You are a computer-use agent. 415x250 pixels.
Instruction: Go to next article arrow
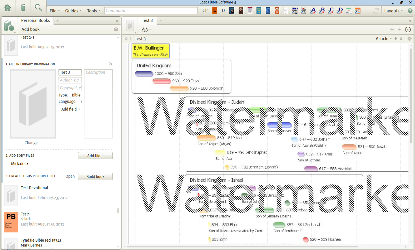(401, 39)
